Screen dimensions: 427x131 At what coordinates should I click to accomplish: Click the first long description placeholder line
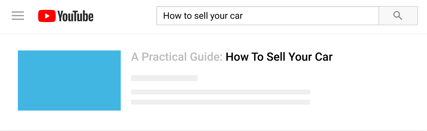point(220,92)
